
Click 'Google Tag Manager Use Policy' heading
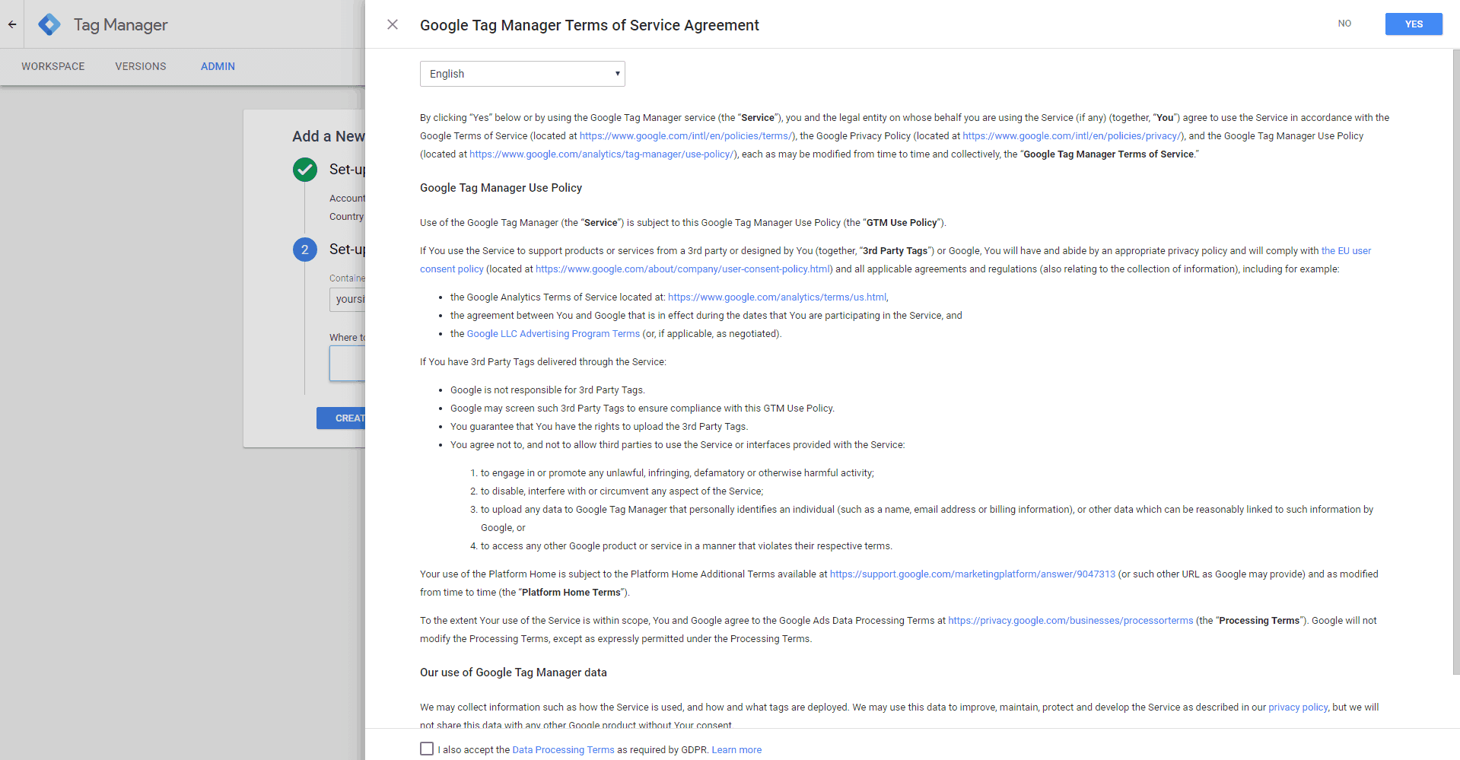coord(501,188)
